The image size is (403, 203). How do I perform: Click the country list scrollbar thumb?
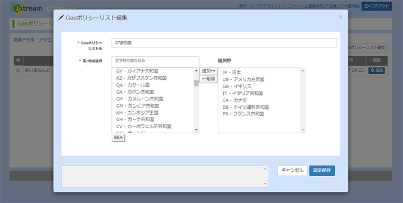196,83
